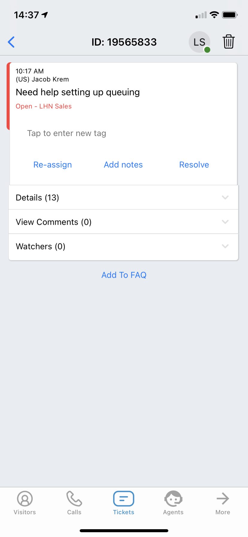248x537 pixels.
Task: Delete ticket with trash icon
Action: point(229,42)
